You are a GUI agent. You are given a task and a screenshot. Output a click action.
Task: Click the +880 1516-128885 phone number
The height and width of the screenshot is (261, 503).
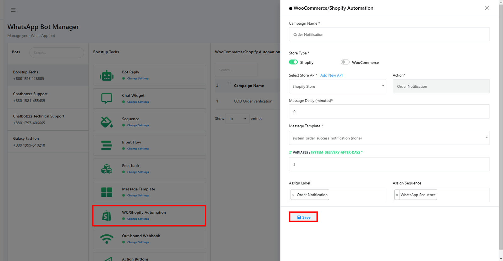point(29,79)
